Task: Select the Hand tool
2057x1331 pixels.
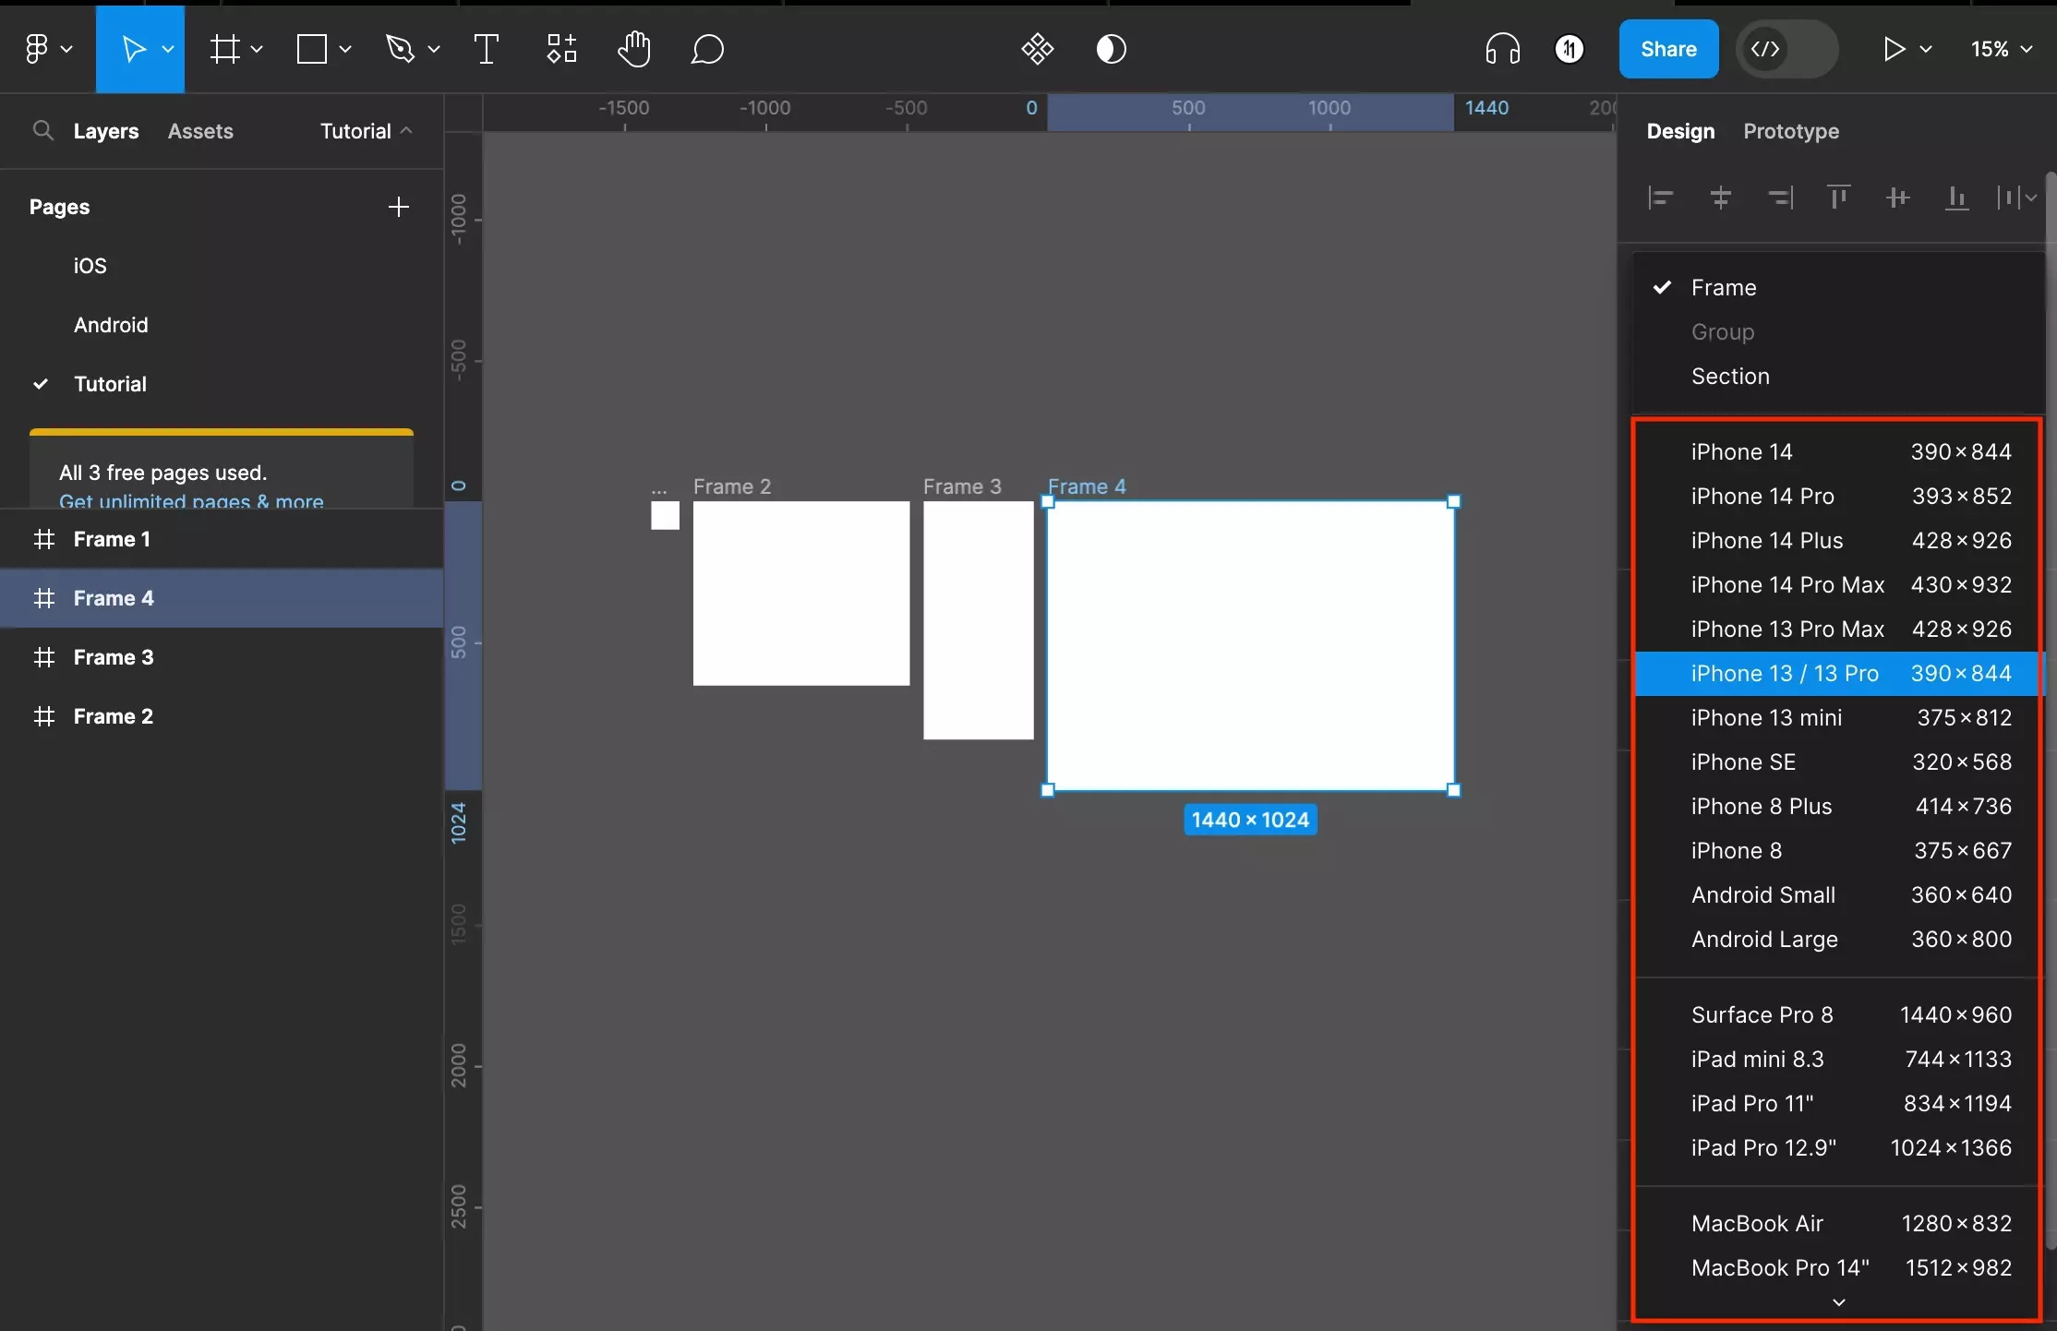Action: (x=634, y=48)
